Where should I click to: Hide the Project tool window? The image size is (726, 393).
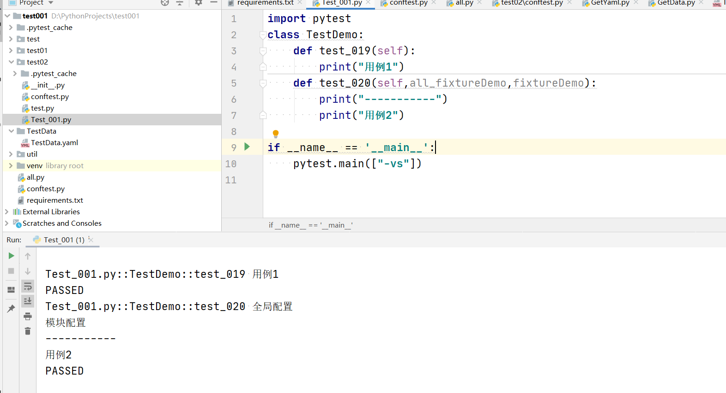(214, 2)
